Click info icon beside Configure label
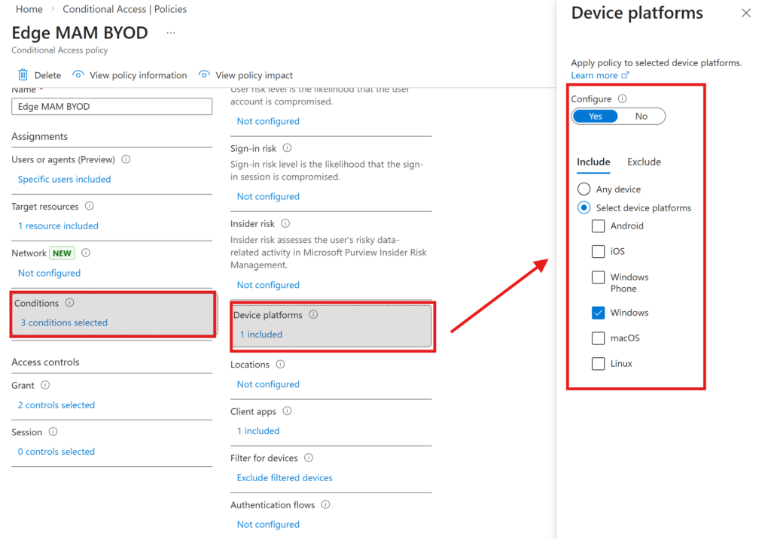The image size is (771, 539). coord(622,99)
